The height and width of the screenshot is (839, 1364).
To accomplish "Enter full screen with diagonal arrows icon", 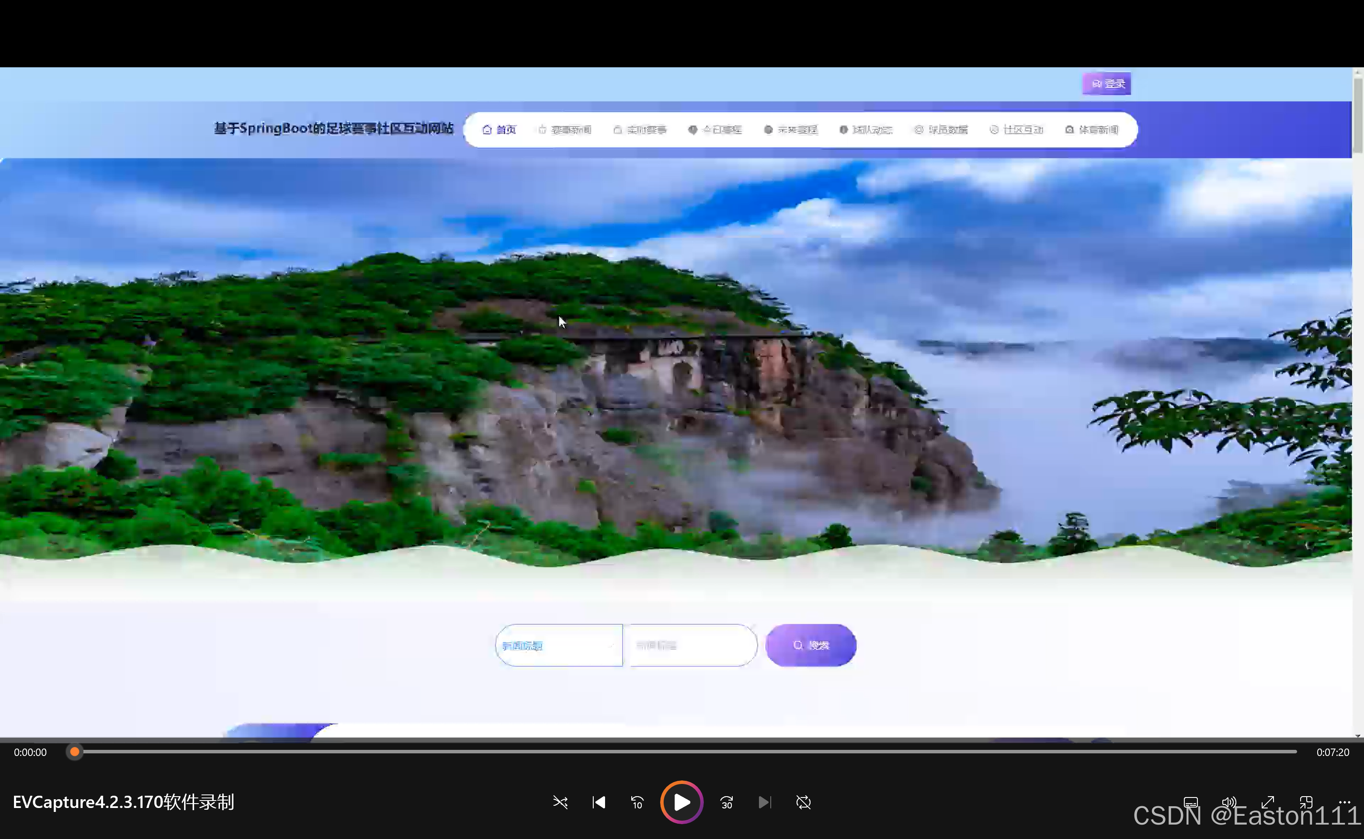I will point(1267,802).
